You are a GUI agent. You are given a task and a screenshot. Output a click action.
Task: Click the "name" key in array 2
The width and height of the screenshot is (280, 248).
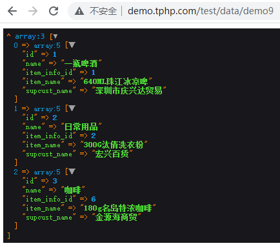click(34, 190)
